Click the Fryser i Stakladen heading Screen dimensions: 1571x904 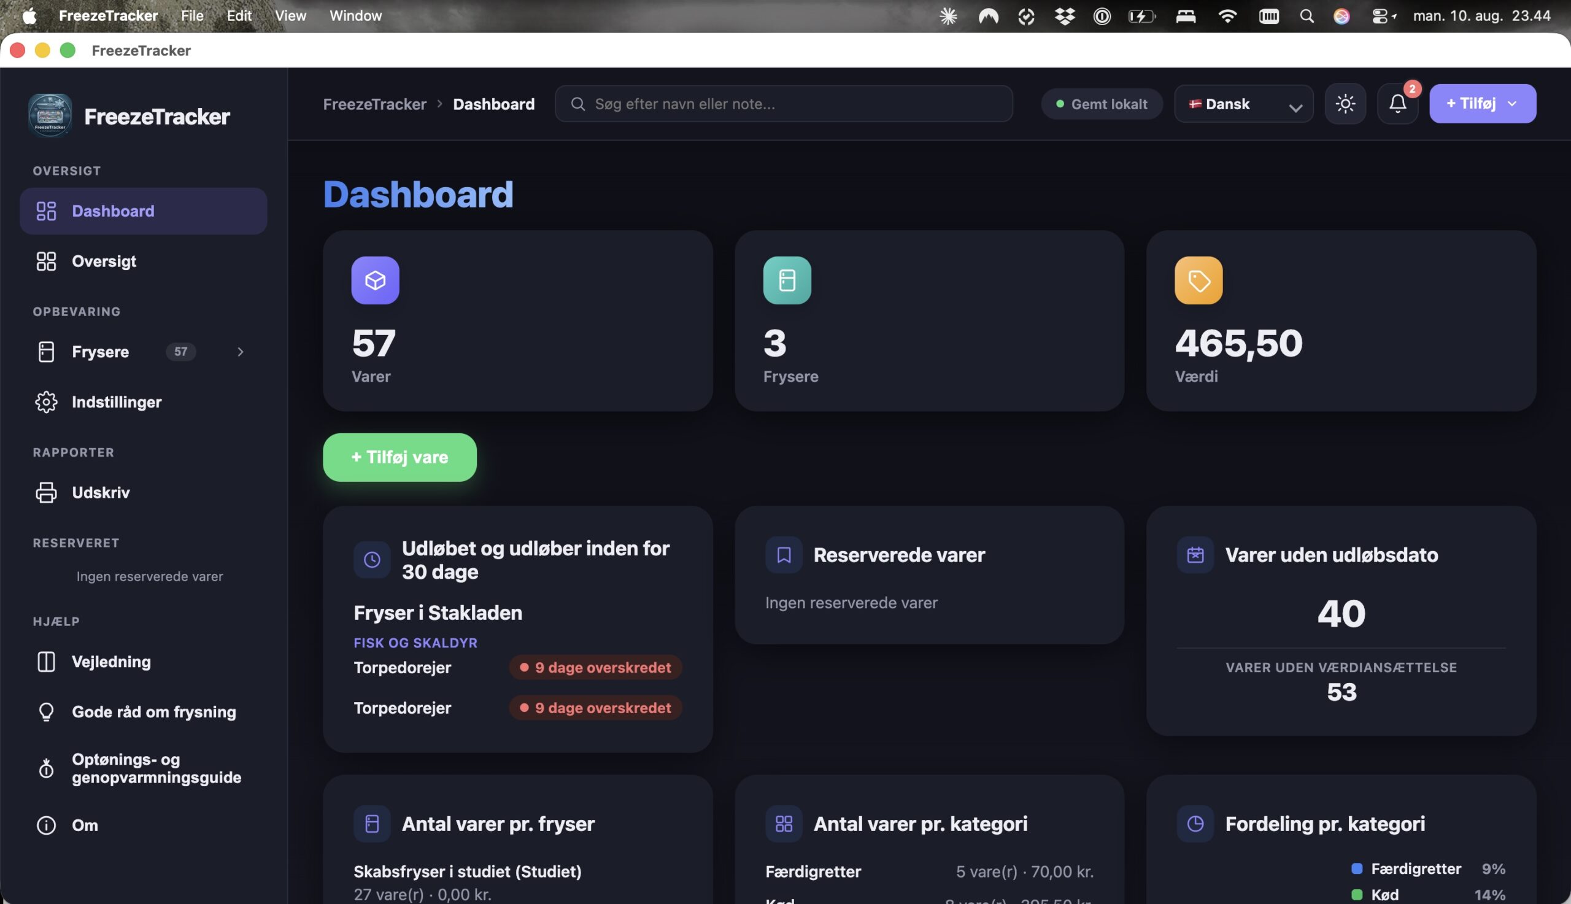[x=438, y=613]
